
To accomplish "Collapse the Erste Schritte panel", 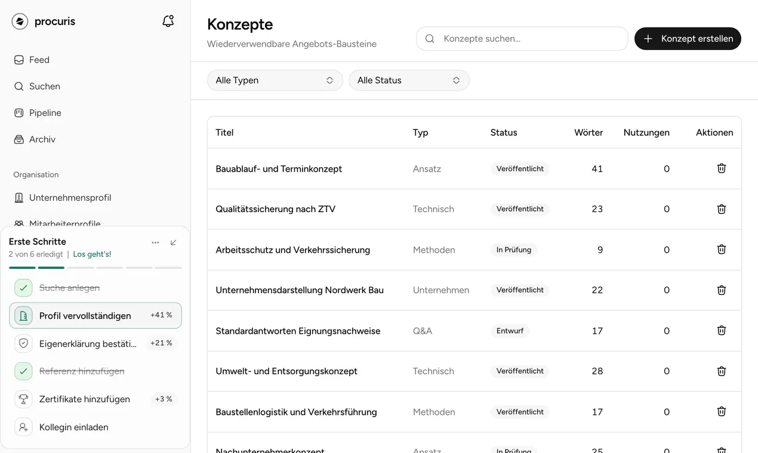I will coord(174,243).
